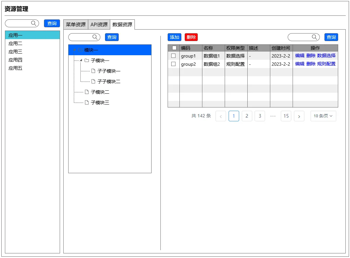Check the group2 row checkbox
The image size is (350, 258).
[x=174, y=64]
